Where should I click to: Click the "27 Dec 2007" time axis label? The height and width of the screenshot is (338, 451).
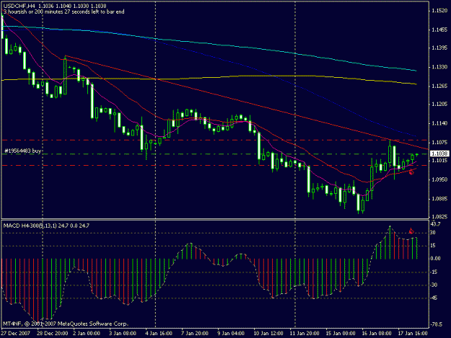tap(16, 334)
